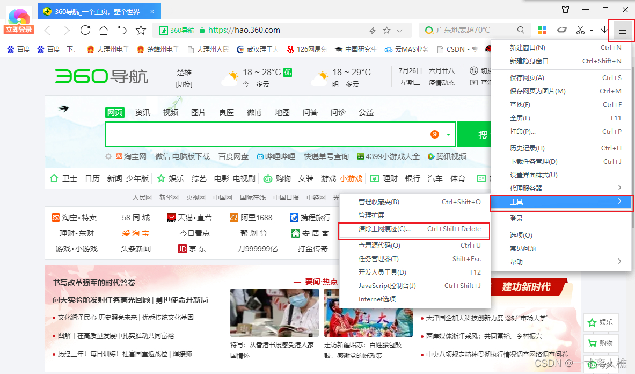This screenshot has width=635, height=374.
Task: Open a new tab with plus button
Action: [x=170, y=11]
